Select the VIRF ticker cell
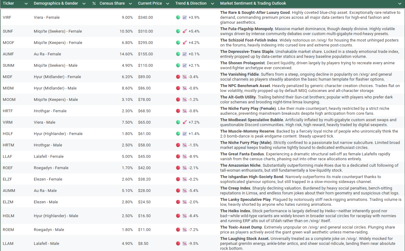Viewport: 405px width, 251px height. point(7,18)
